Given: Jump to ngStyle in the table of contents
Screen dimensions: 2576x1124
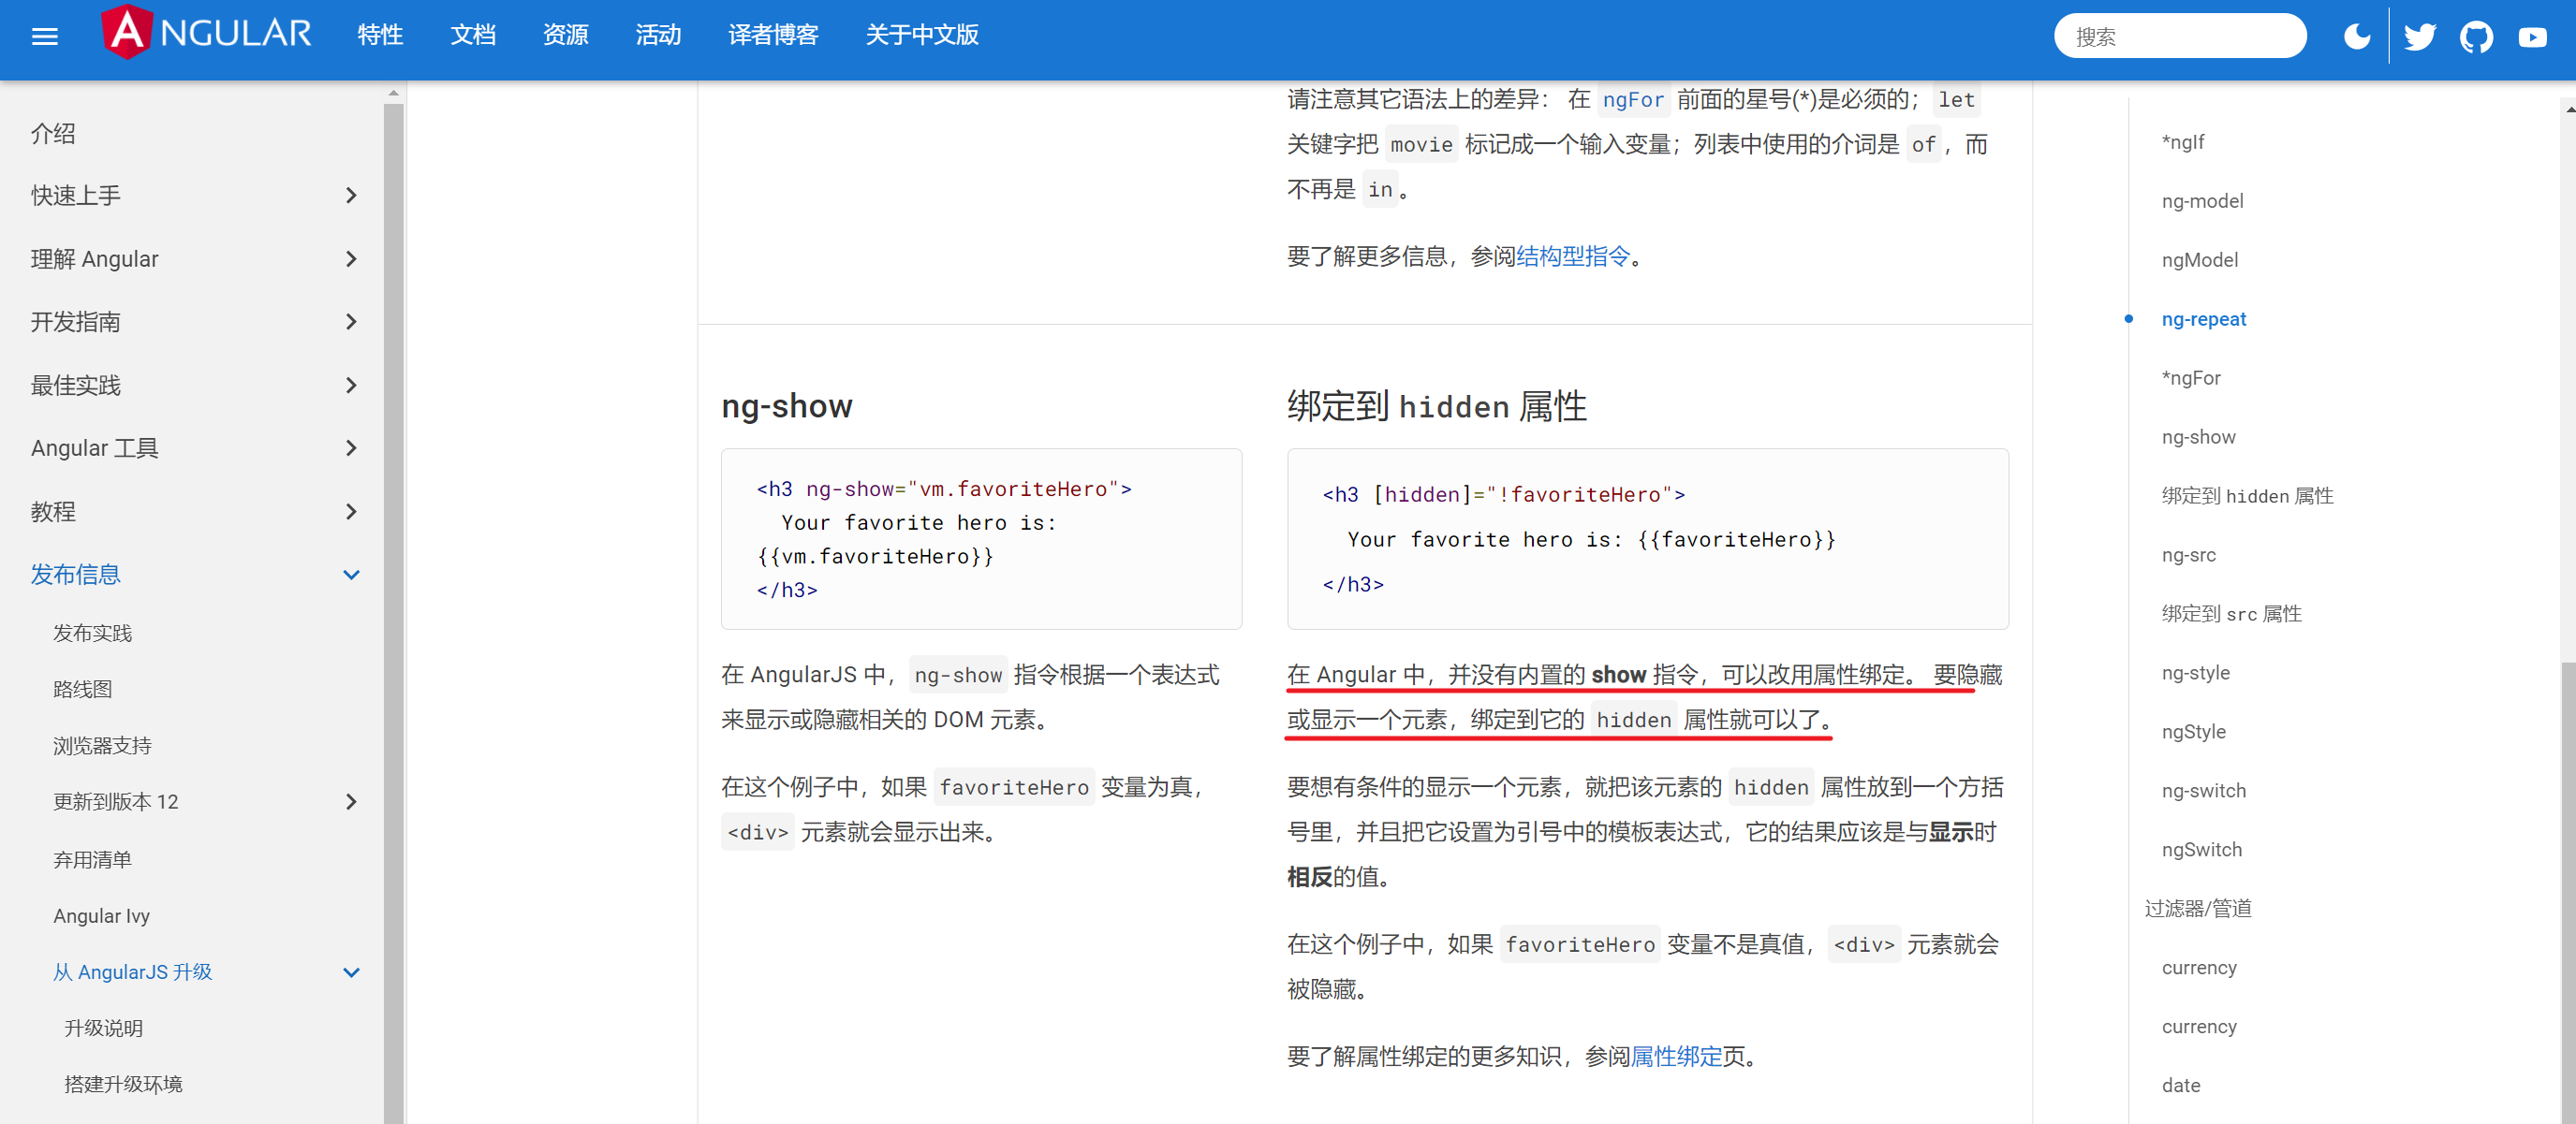Looking at the screenshot, I should (x=2193, y=731).
